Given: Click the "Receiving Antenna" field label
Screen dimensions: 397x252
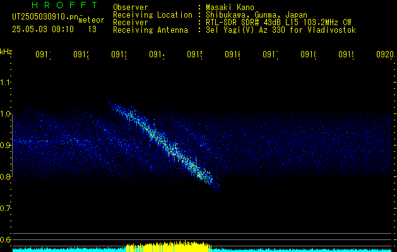Looking at the screenshot, I should coord(150,30).
